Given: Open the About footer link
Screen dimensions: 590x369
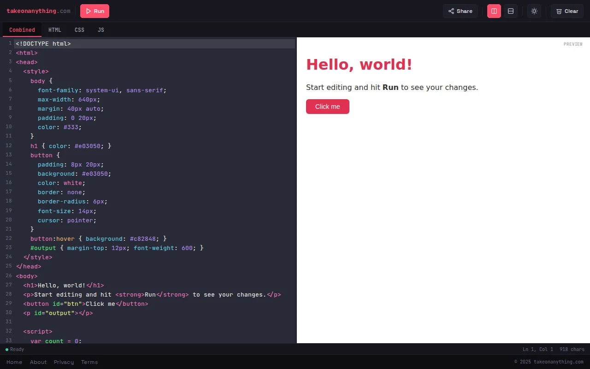Looking at the screenshot, I should pos(38,362).
